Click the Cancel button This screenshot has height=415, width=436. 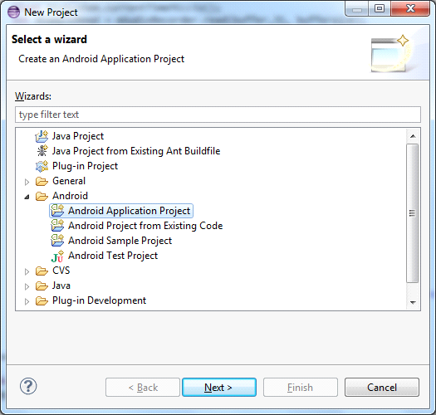pos(382,388)
